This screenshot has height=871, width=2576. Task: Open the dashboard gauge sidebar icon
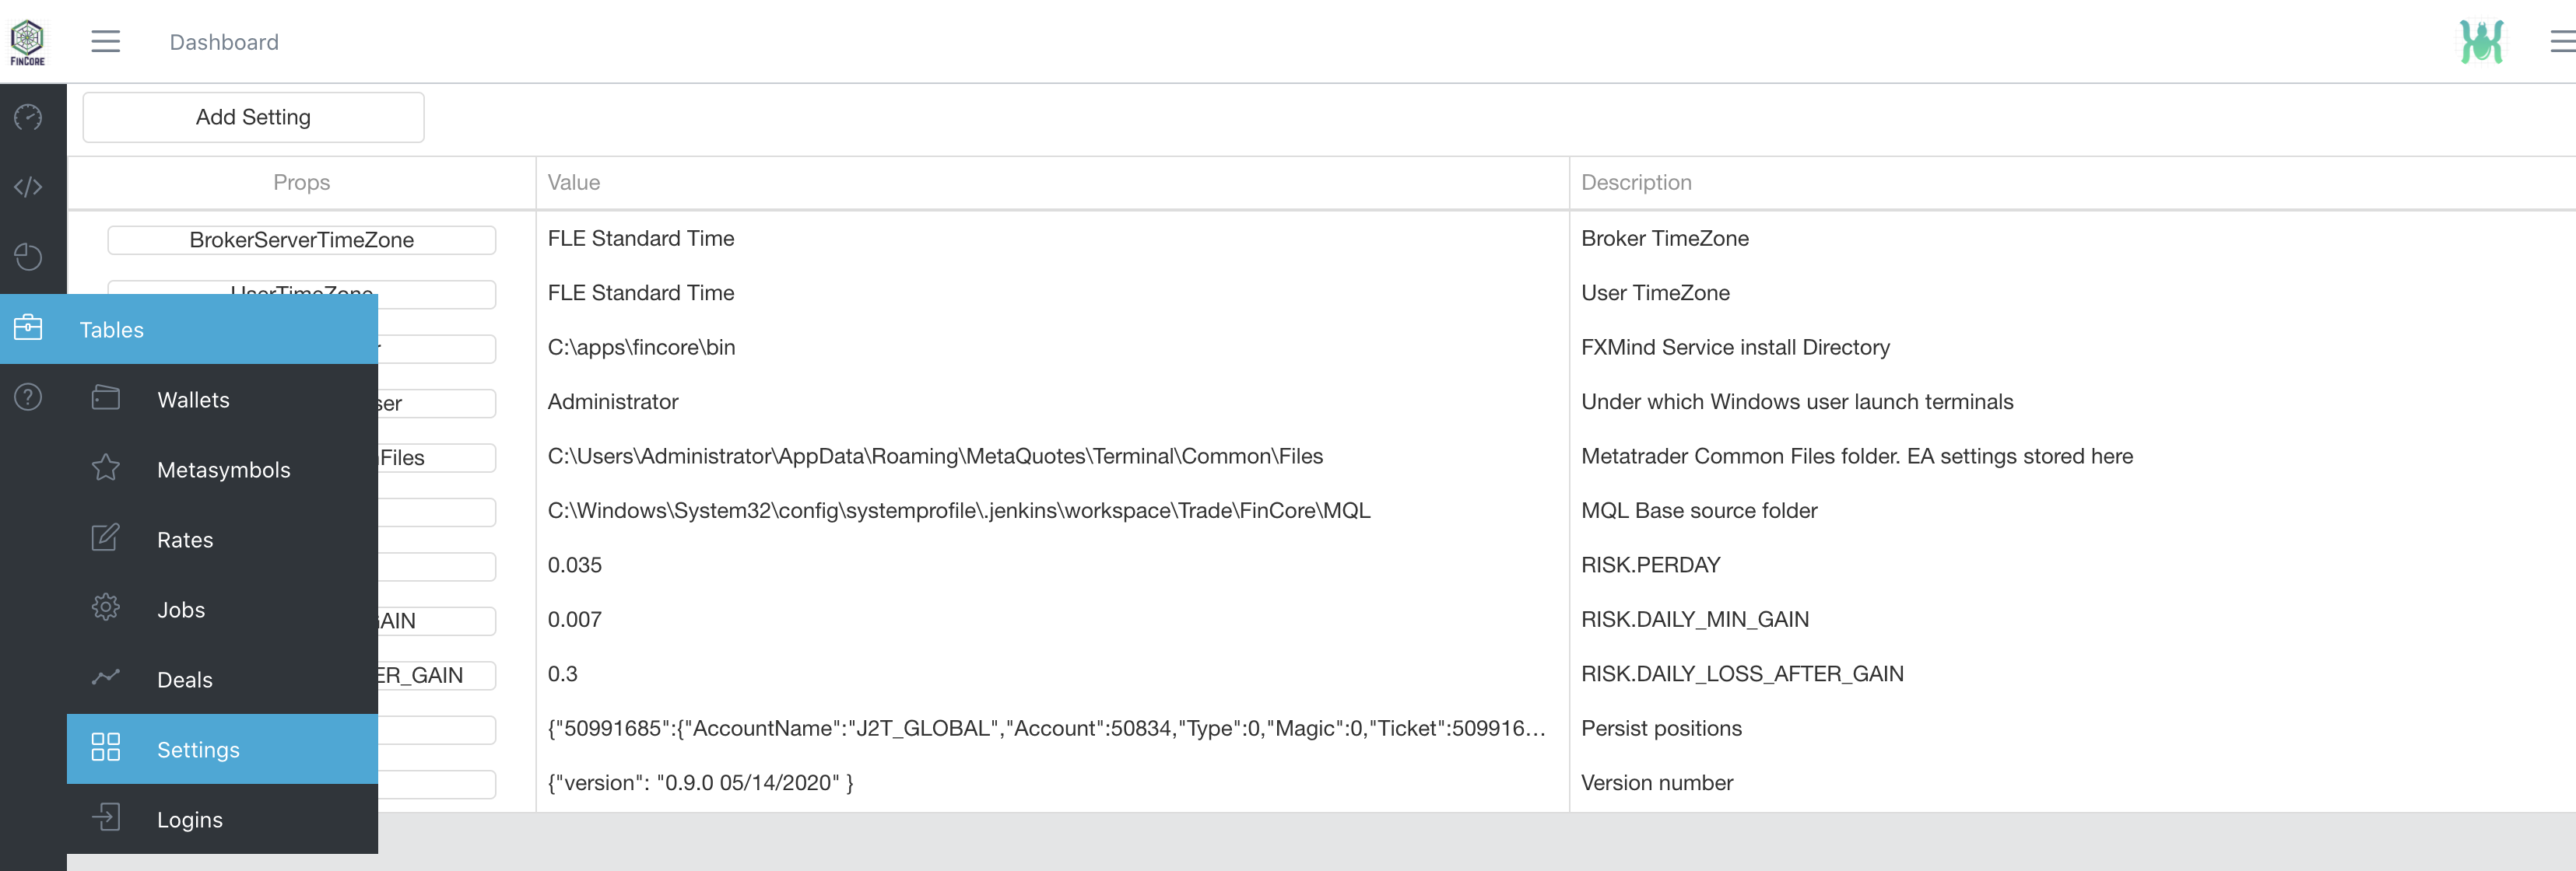tap(28, 118)
